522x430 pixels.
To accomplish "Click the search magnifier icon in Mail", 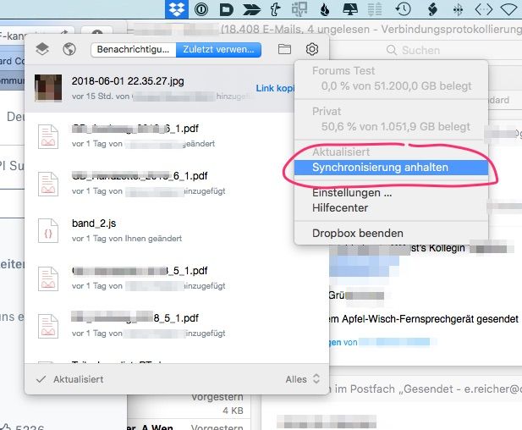I will (392, 50).
